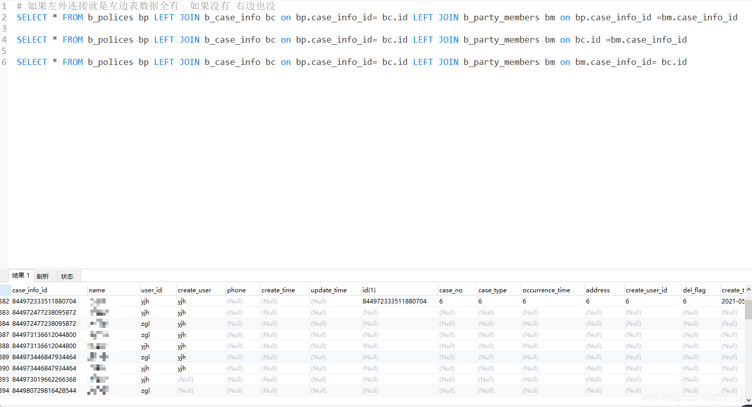The height and width of the screenshot is (407, 752).
Task: Click condition bp.case_info_id =bm.case_info_id in line 2
Action: 657,17
